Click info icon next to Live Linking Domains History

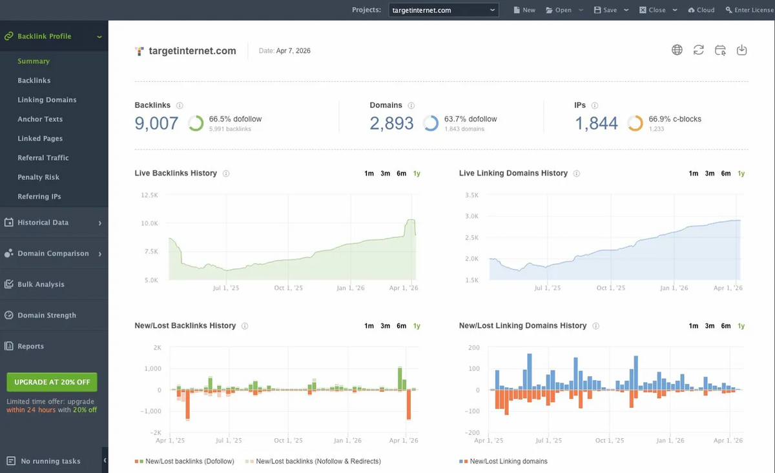(x=577, y=174)
